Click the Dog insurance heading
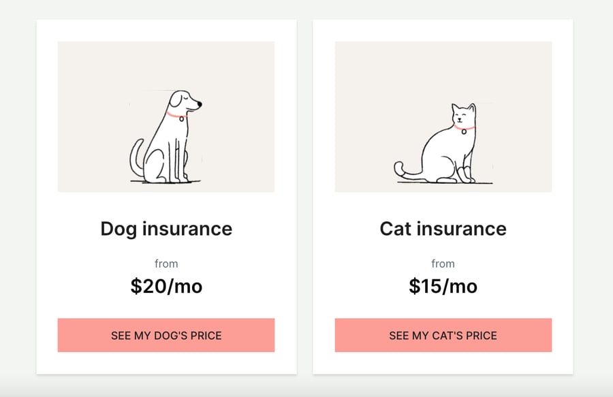613x397 pixels. [166, 229]
